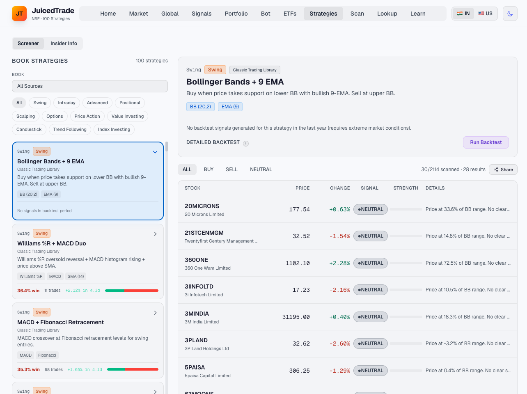Screen dimensions: 527x394
Task: Go to Global nav item
Action: coord(170,14)
